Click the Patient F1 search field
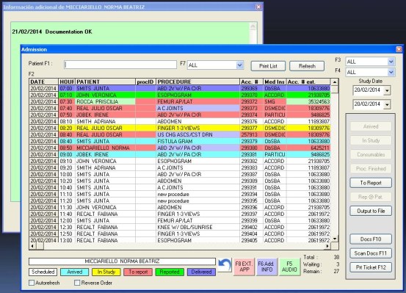Screen dimensions: 406x293 pyautogui.click(x=120, y=65)
